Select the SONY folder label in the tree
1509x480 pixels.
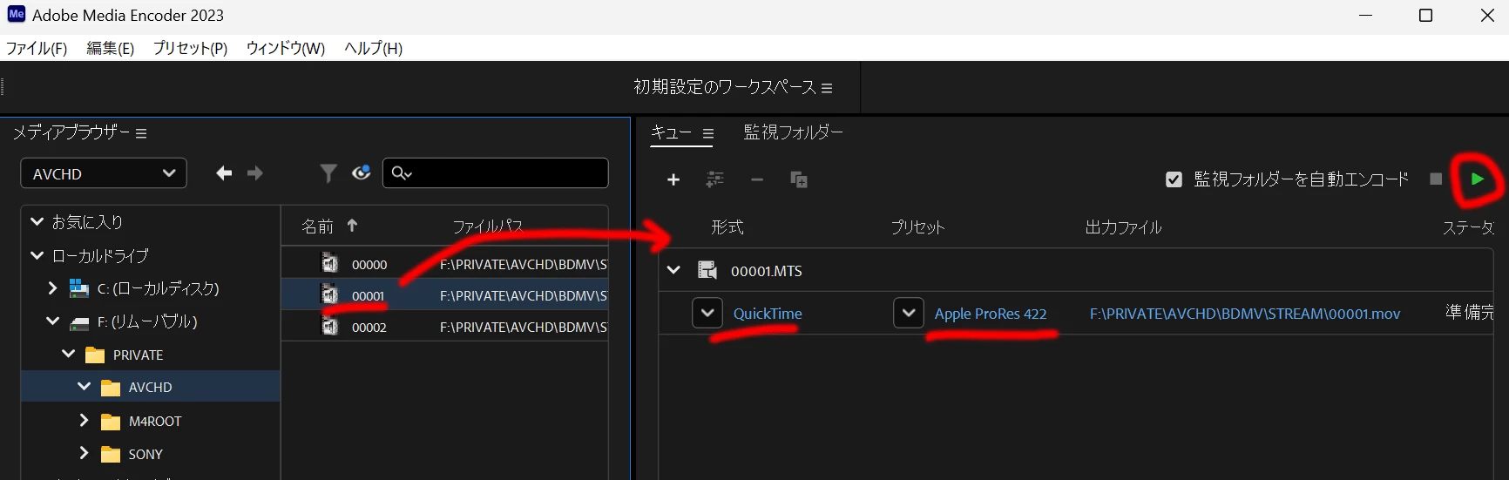145,455
